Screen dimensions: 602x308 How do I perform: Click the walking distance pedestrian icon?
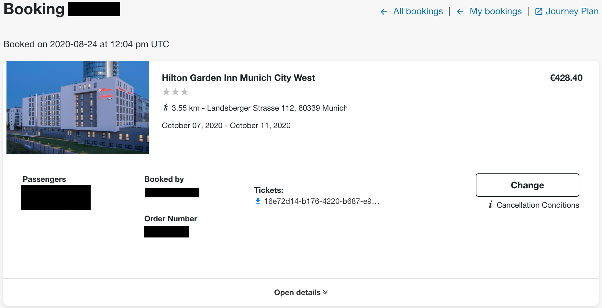click(x=166, y=107)
